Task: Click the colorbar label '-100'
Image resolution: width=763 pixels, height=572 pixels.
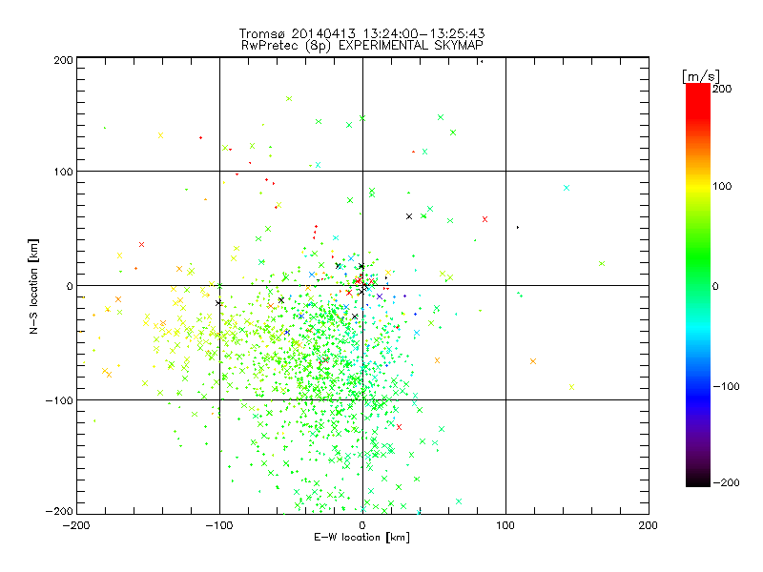Action: [726, 387]
